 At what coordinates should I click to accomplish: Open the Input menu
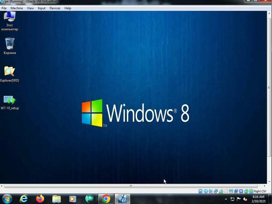[42, 8]
